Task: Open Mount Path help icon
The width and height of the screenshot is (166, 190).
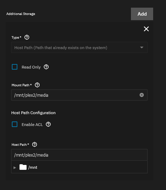Action: tap(37, 85)
